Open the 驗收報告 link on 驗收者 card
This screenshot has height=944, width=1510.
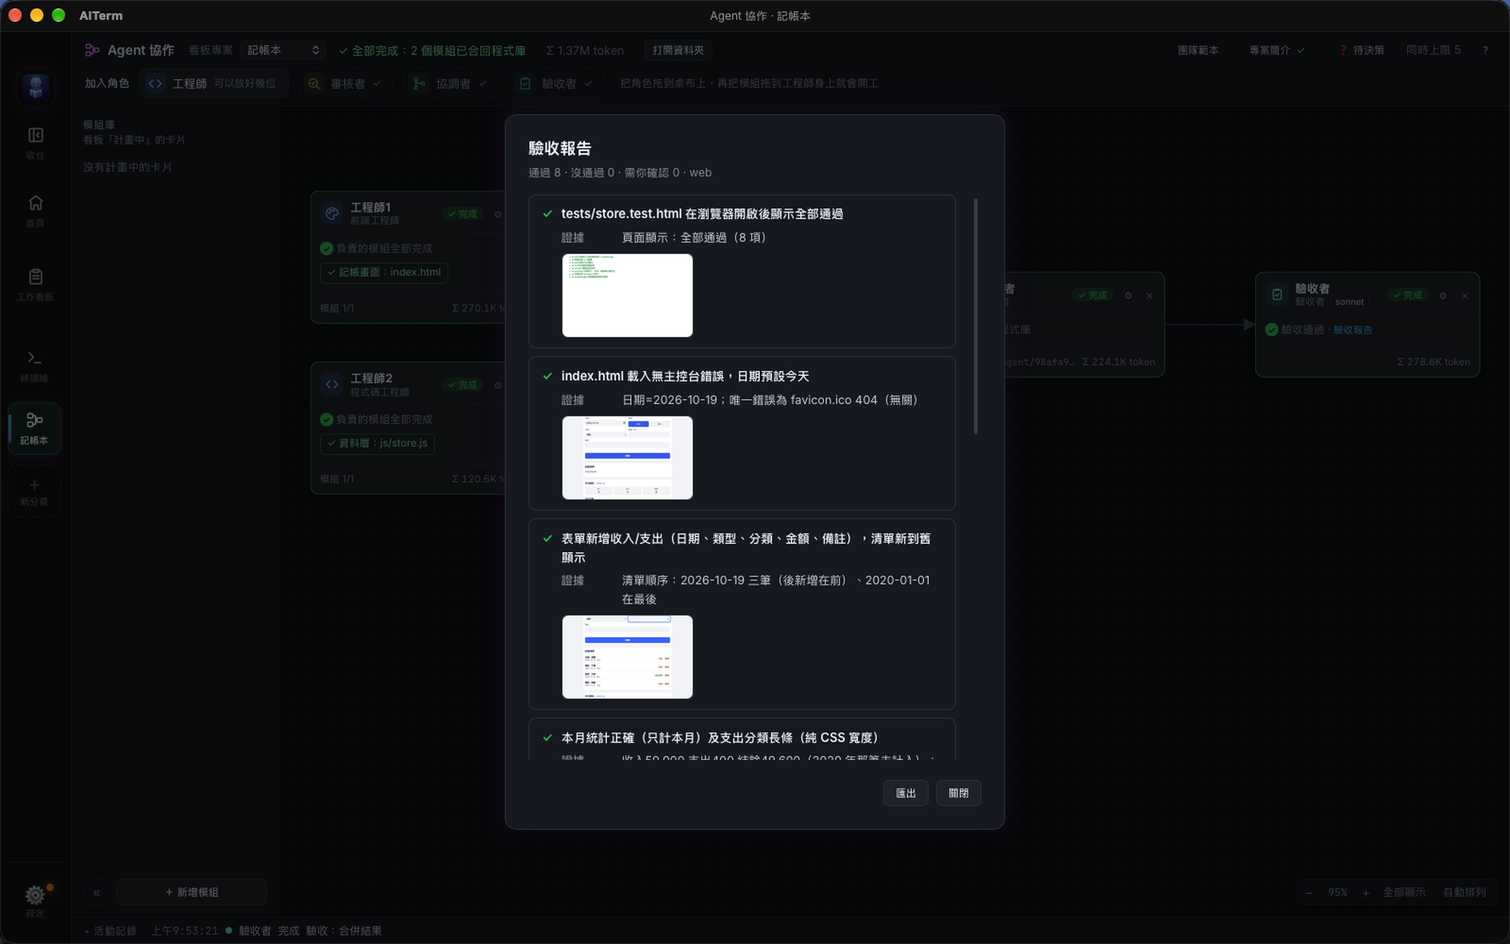coord(1353,330)
